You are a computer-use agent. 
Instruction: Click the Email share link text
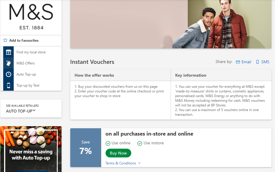[246, 62]
